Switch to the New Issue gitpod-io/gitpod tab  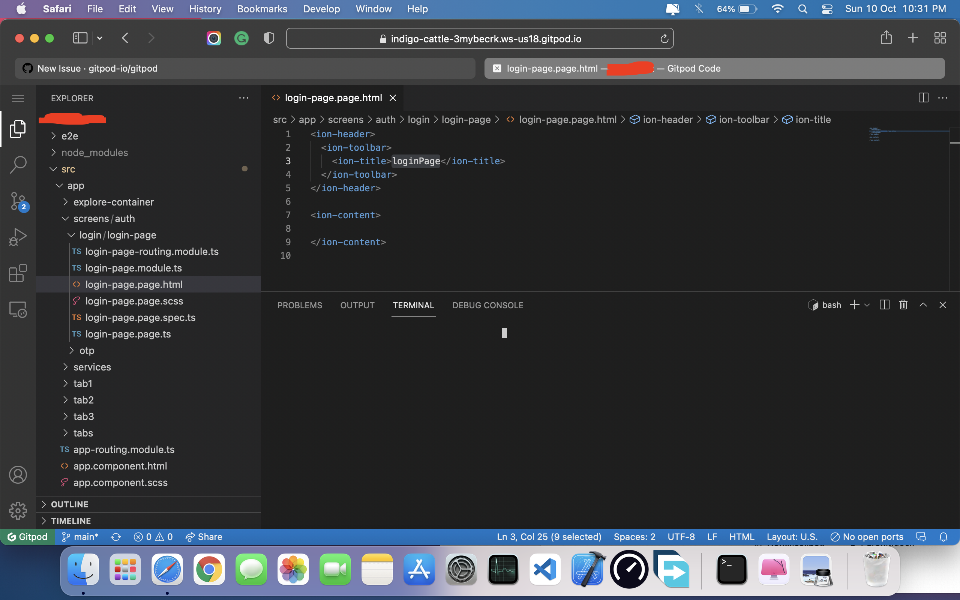click(x=245, y=68)
